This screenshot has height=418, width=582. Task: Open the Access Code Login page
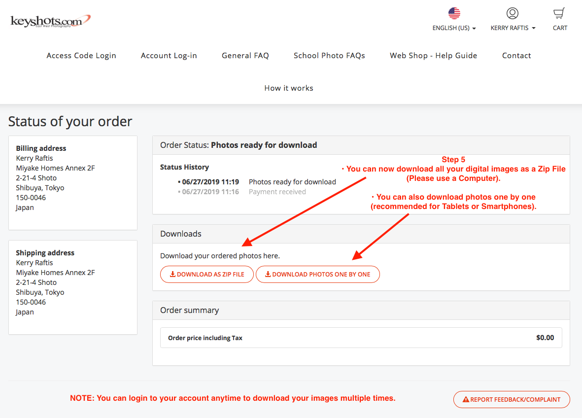pyautogui.click(x=81, y=56)
